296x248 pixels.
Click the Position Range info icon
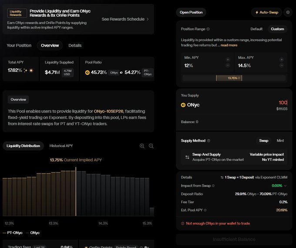[208, 29]
